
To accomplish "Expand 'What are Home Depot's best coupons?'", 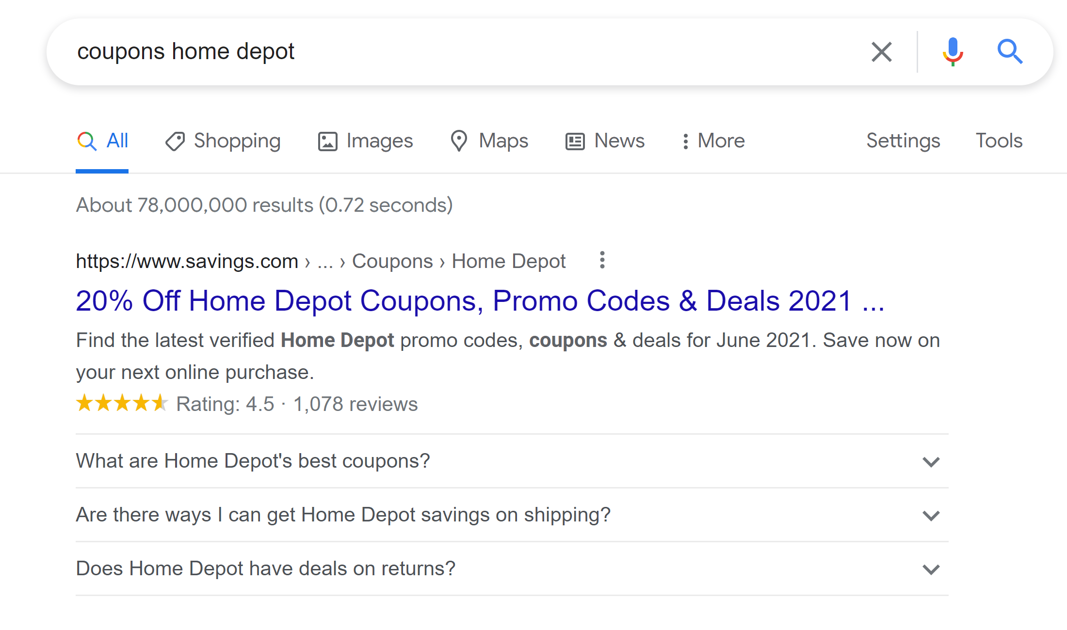I will 930,462.
